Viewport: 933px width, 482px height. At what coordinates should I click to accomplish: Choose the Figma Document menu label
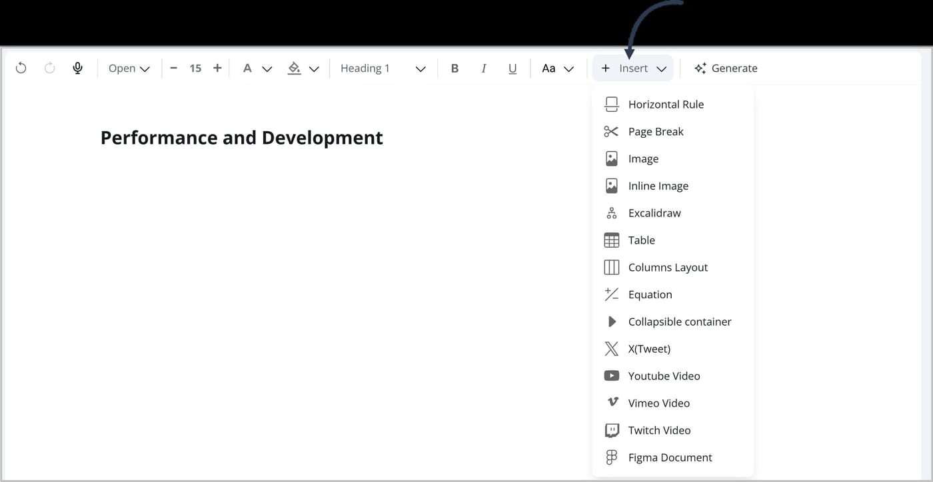click(670, 457)
